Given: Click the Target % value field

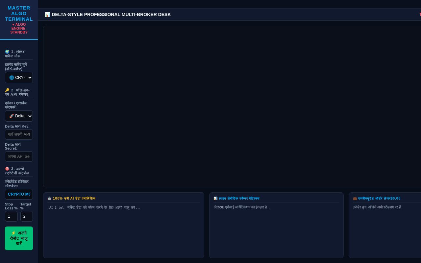Looking at the screenshot, I should (x=27, y=216).
